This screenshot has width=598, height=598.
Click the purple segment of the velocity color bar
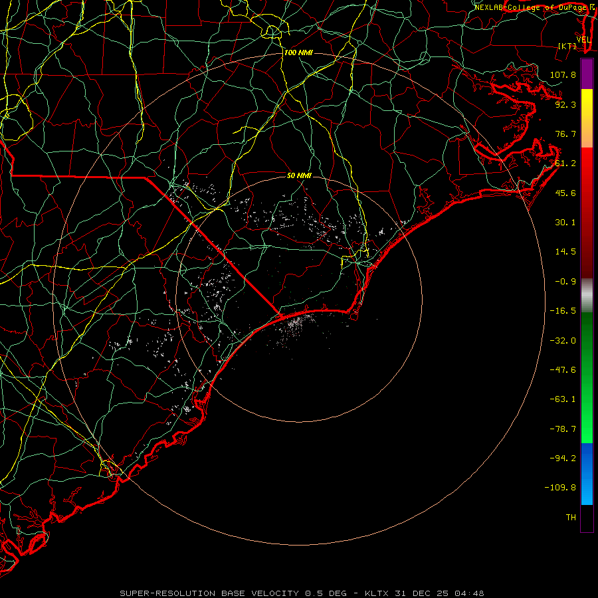[587, 74]
